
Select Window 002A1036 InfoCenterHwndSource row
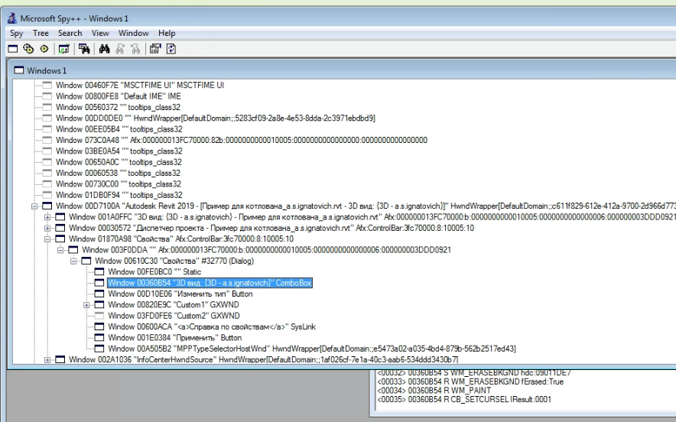pyautogui.click(x=263, y=359)
